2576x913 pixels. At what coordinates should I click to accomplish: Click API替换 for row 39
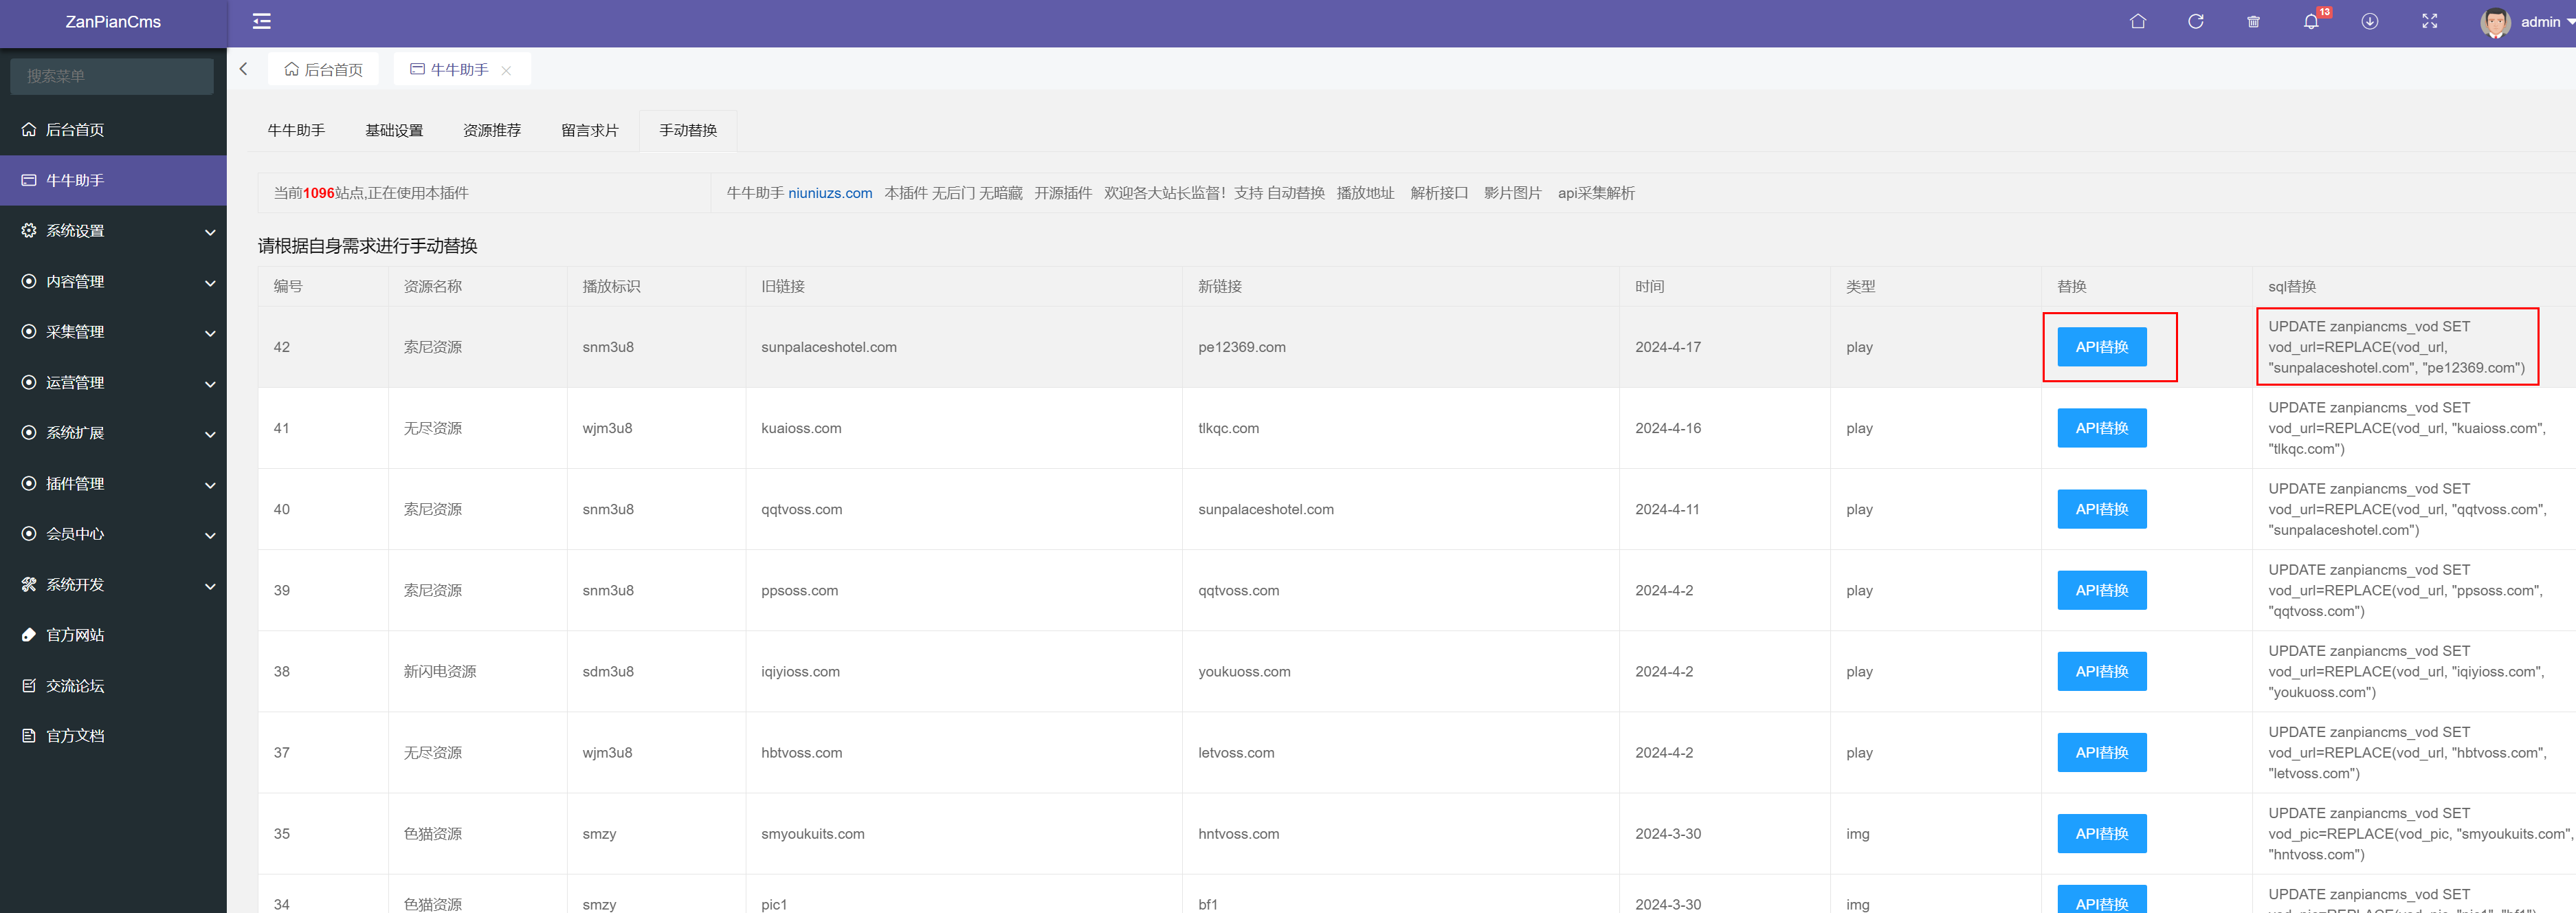[2102, 590]
